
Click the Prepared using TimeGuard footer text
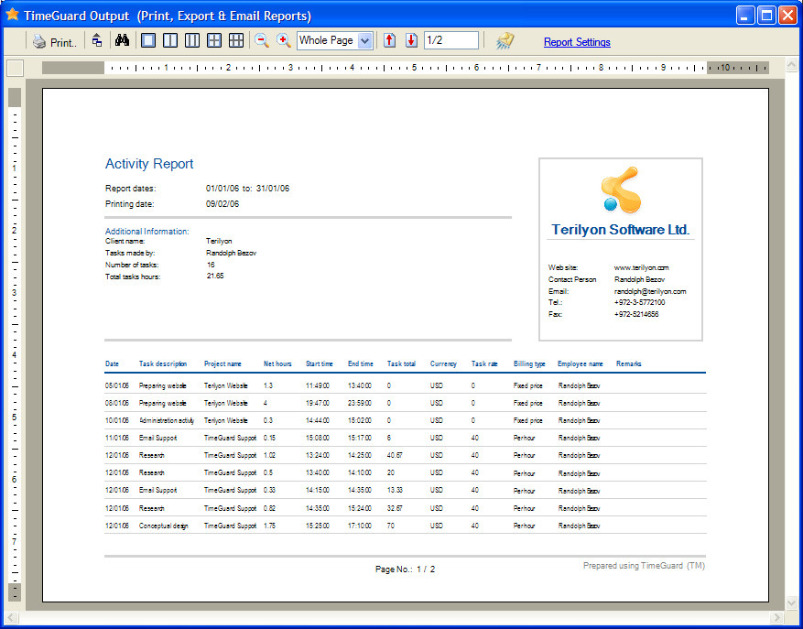(644, 566)
